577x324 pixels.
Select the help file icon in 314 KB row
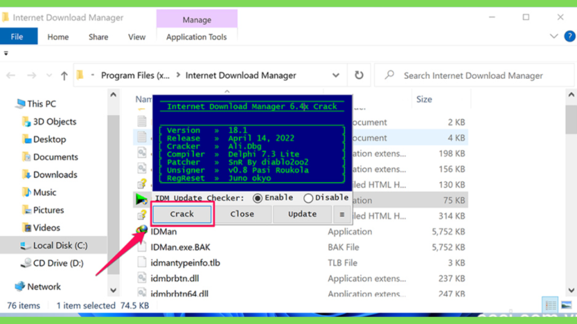tap(143, 215)
